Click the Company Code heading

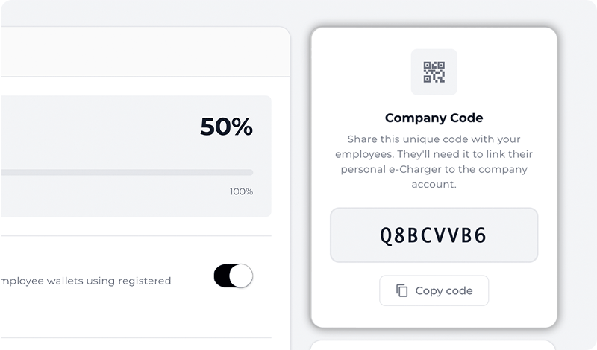pos(434,118)
